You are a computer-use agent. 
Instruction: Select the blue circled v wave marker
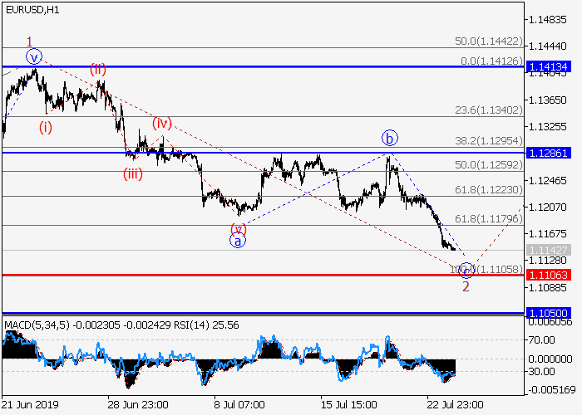[33, 57]
